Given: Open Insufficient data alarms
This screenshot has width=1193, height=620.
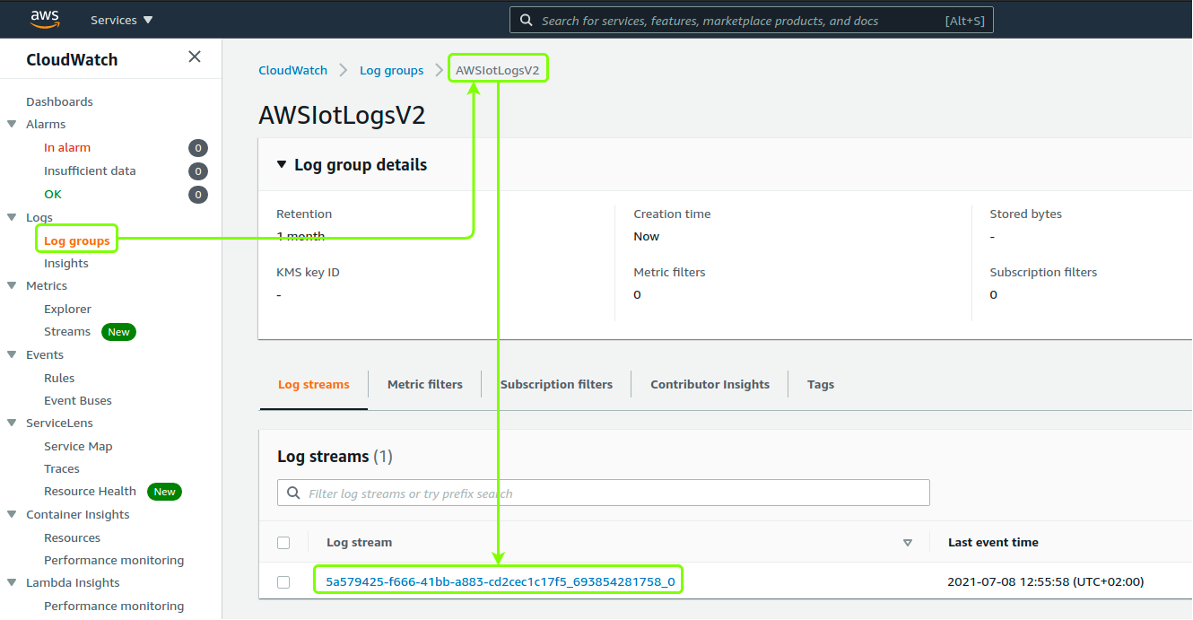Looking at the screenshot, I should (x=90, y=170).
